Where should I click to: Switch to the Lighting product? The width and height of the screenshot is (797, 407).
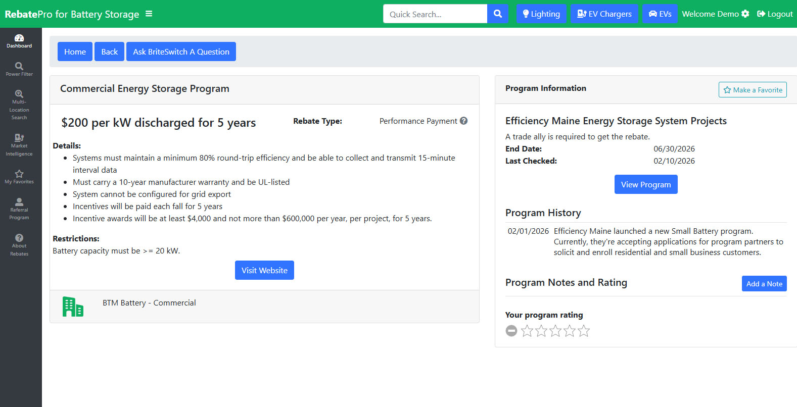pos(541,14)
